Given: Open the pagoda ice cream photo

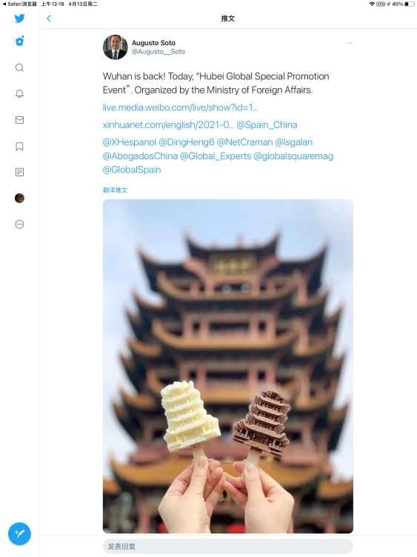Looking at the screenshot, I should coord(228,366).
